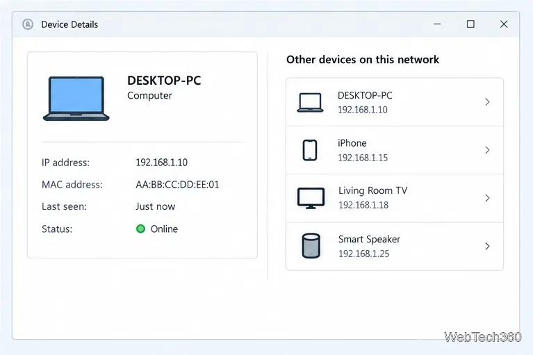
Task: Click the bold DESKTOP-PC heading in details card
Action: click(164, 81)
